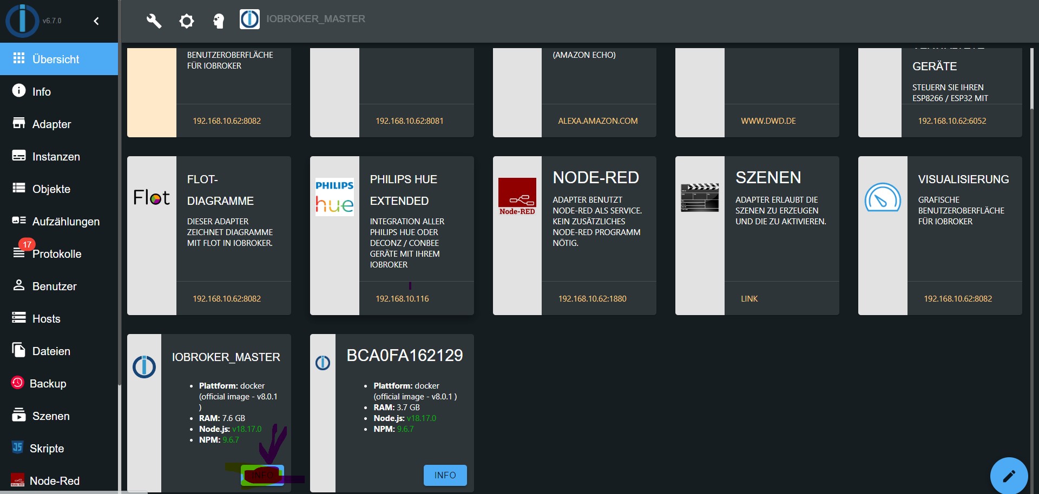Viewport: 1039px width, 494px height.
Task: Open the ALEXA.AMAZON.COM link
Action: click(x=599, y=121)
